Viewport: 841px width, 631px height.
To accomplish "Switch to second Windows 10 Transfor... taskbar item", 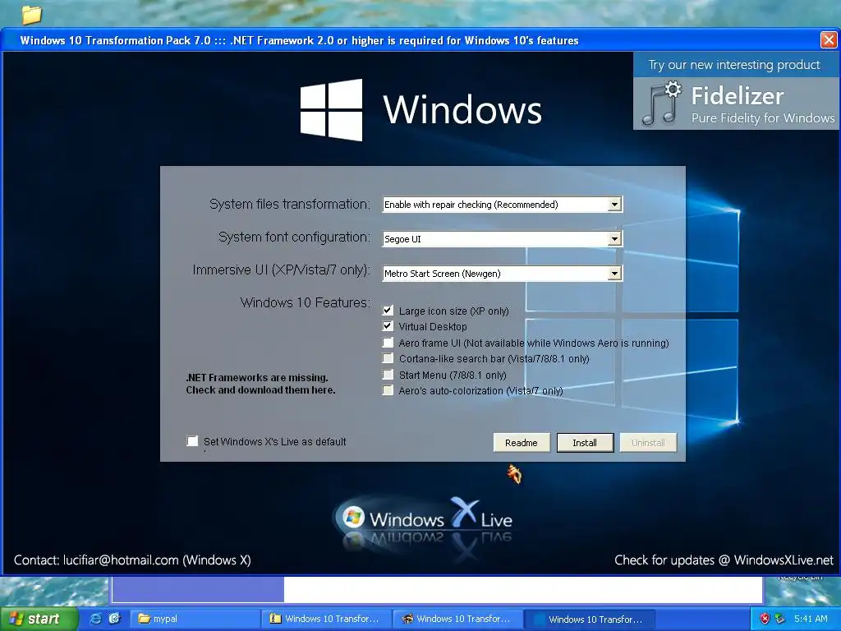I will click(x=458, y=619).
